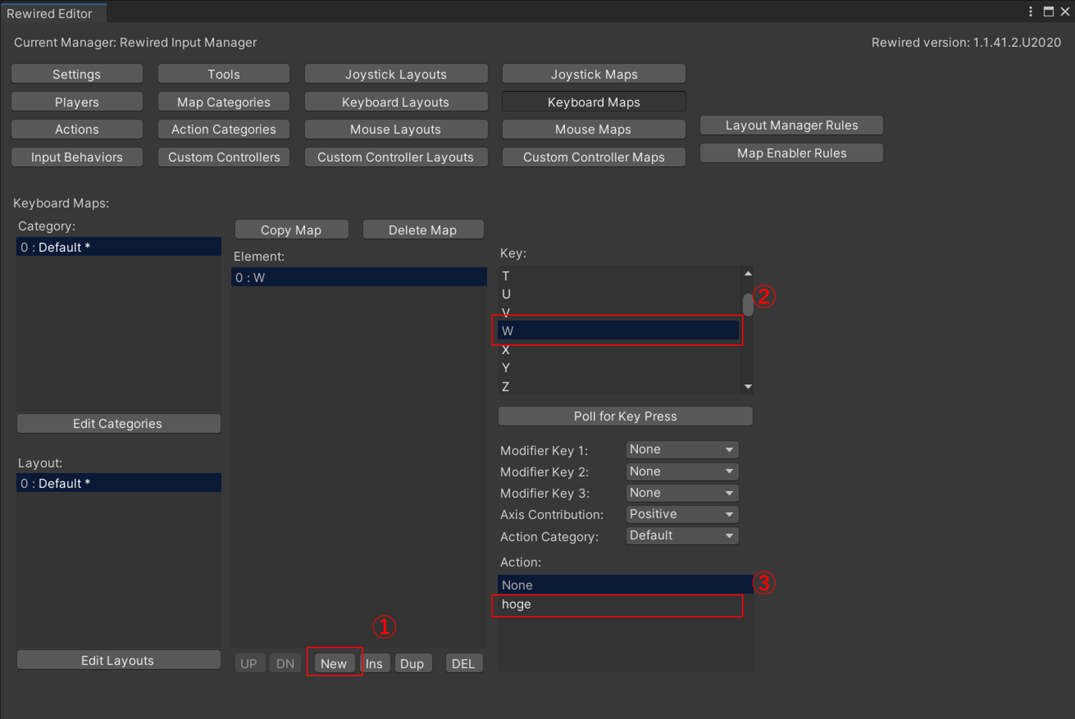Start Poll for Key Press
1075x719 pixels.
tap(625, 416)
